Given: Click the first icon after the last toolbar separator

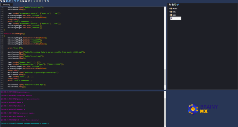Looking at the screenshot, I should (x=45, y=1).
